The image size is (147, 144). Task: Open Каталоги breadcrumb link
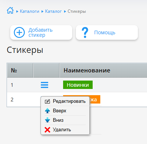[x=30, y=11]
